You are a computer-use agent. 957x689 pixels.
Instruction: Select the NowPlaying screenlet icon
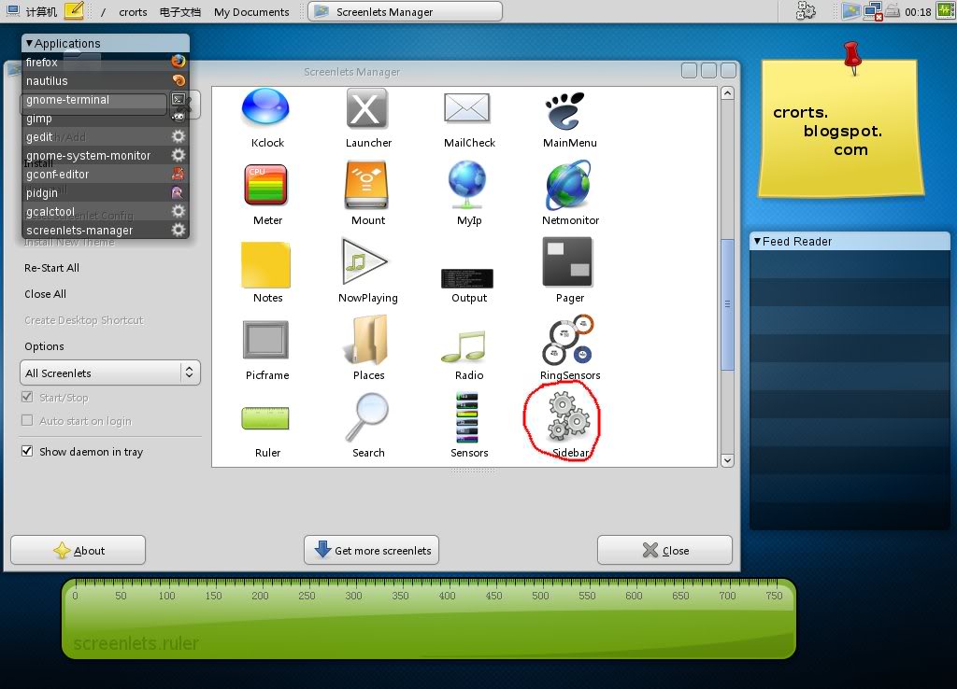coord(364,262)
